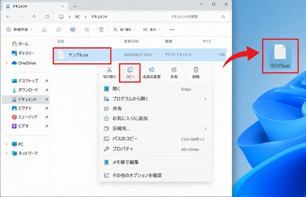Viewport: 306px width, 197px height.
Task: Click the Copy icon in the toolbar
Action: [x=58, y=30]
